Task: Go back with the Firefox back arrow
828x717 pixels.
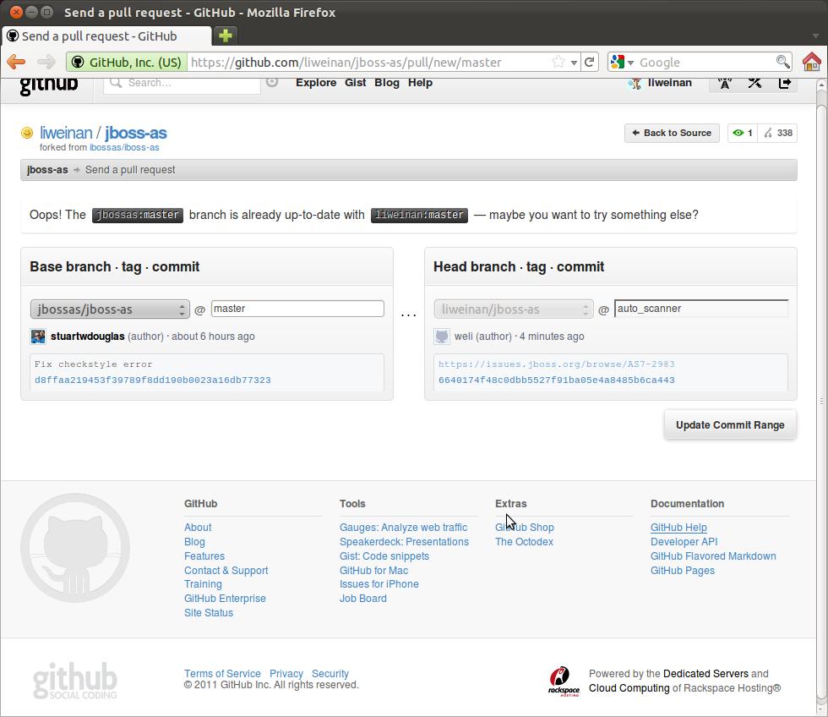Action: [16, 62]
